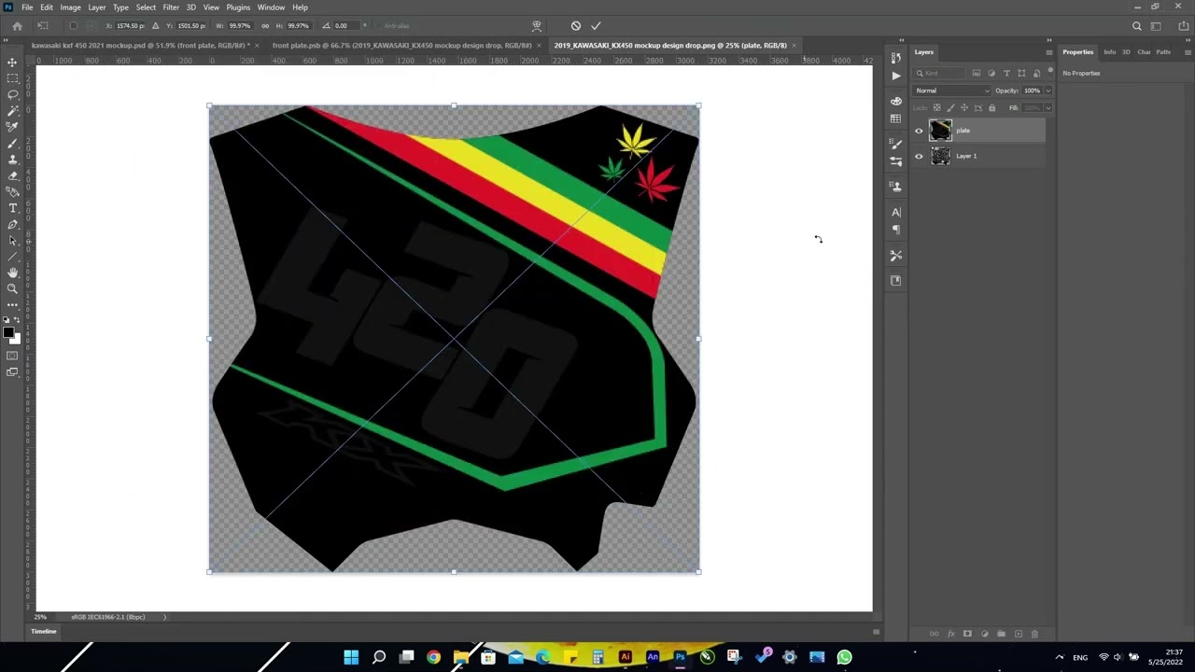Open the status bar info arrow
Image resolution: width=1195 pixels, height=672 pixels.
165,616
